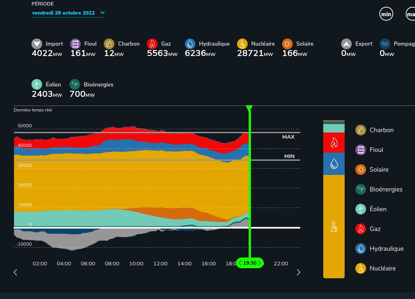Screen dimensions: 415x299
Task: Advance time forward on 19:30 marker
Action: pyautogui.click(x=259, y=263)
